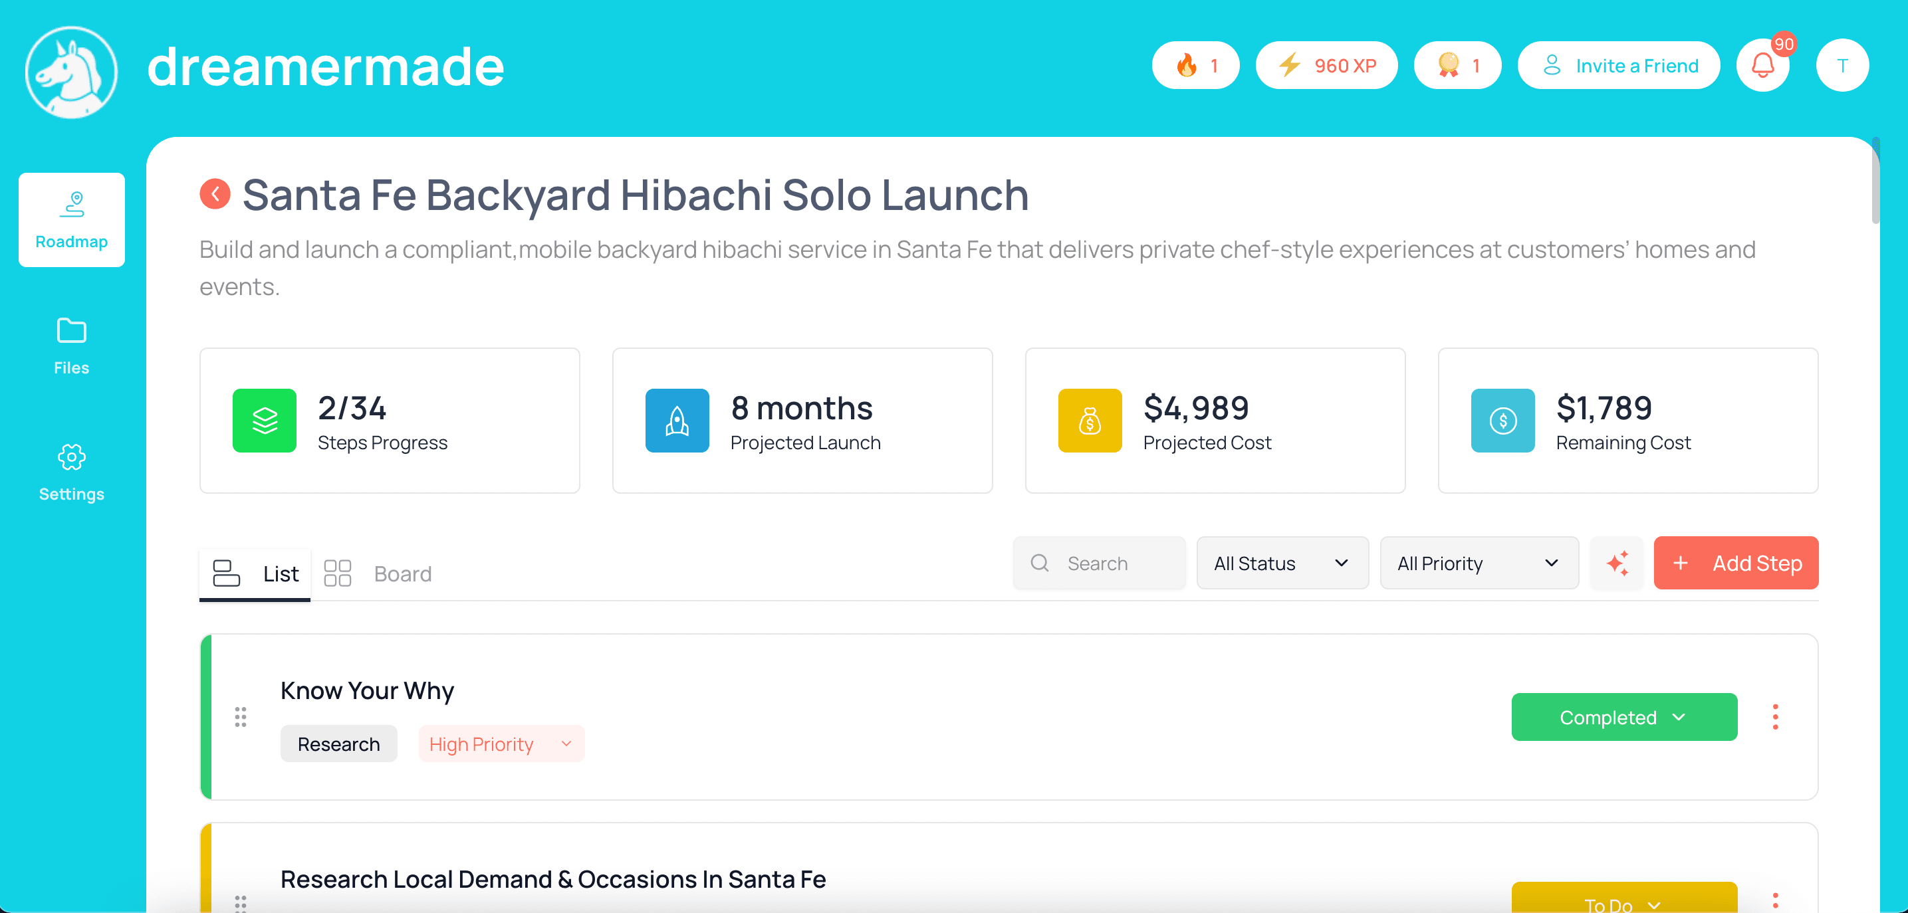
Task: Open the Files section in the sidebar
Action: (71, 346)
